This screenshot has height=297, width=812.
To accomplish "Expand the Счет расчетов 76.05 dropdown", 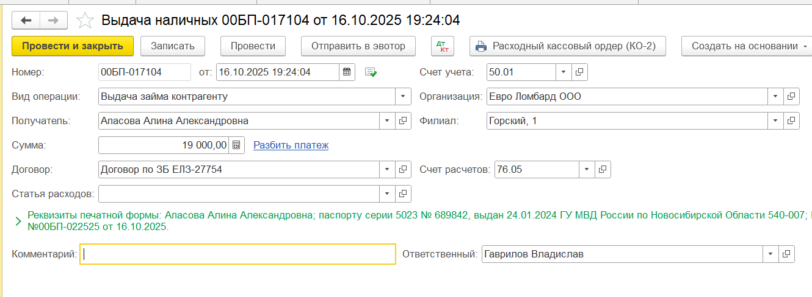I will [x=587, y=169].
